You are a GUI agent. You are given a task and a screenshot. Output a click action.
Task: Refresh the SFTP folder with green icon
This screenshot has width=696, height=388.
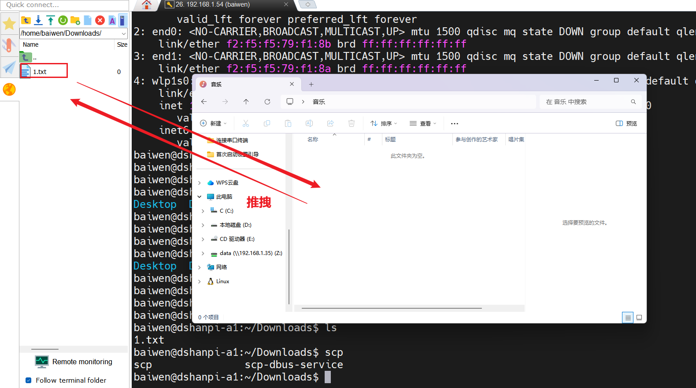pos(63,20)
